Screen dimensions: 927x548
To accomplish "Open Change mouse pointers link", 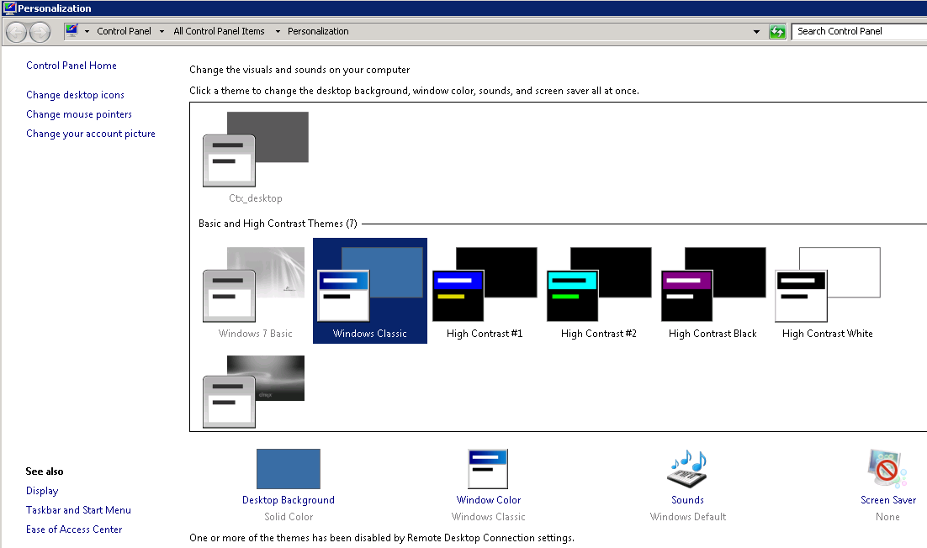I will point(79,114).
